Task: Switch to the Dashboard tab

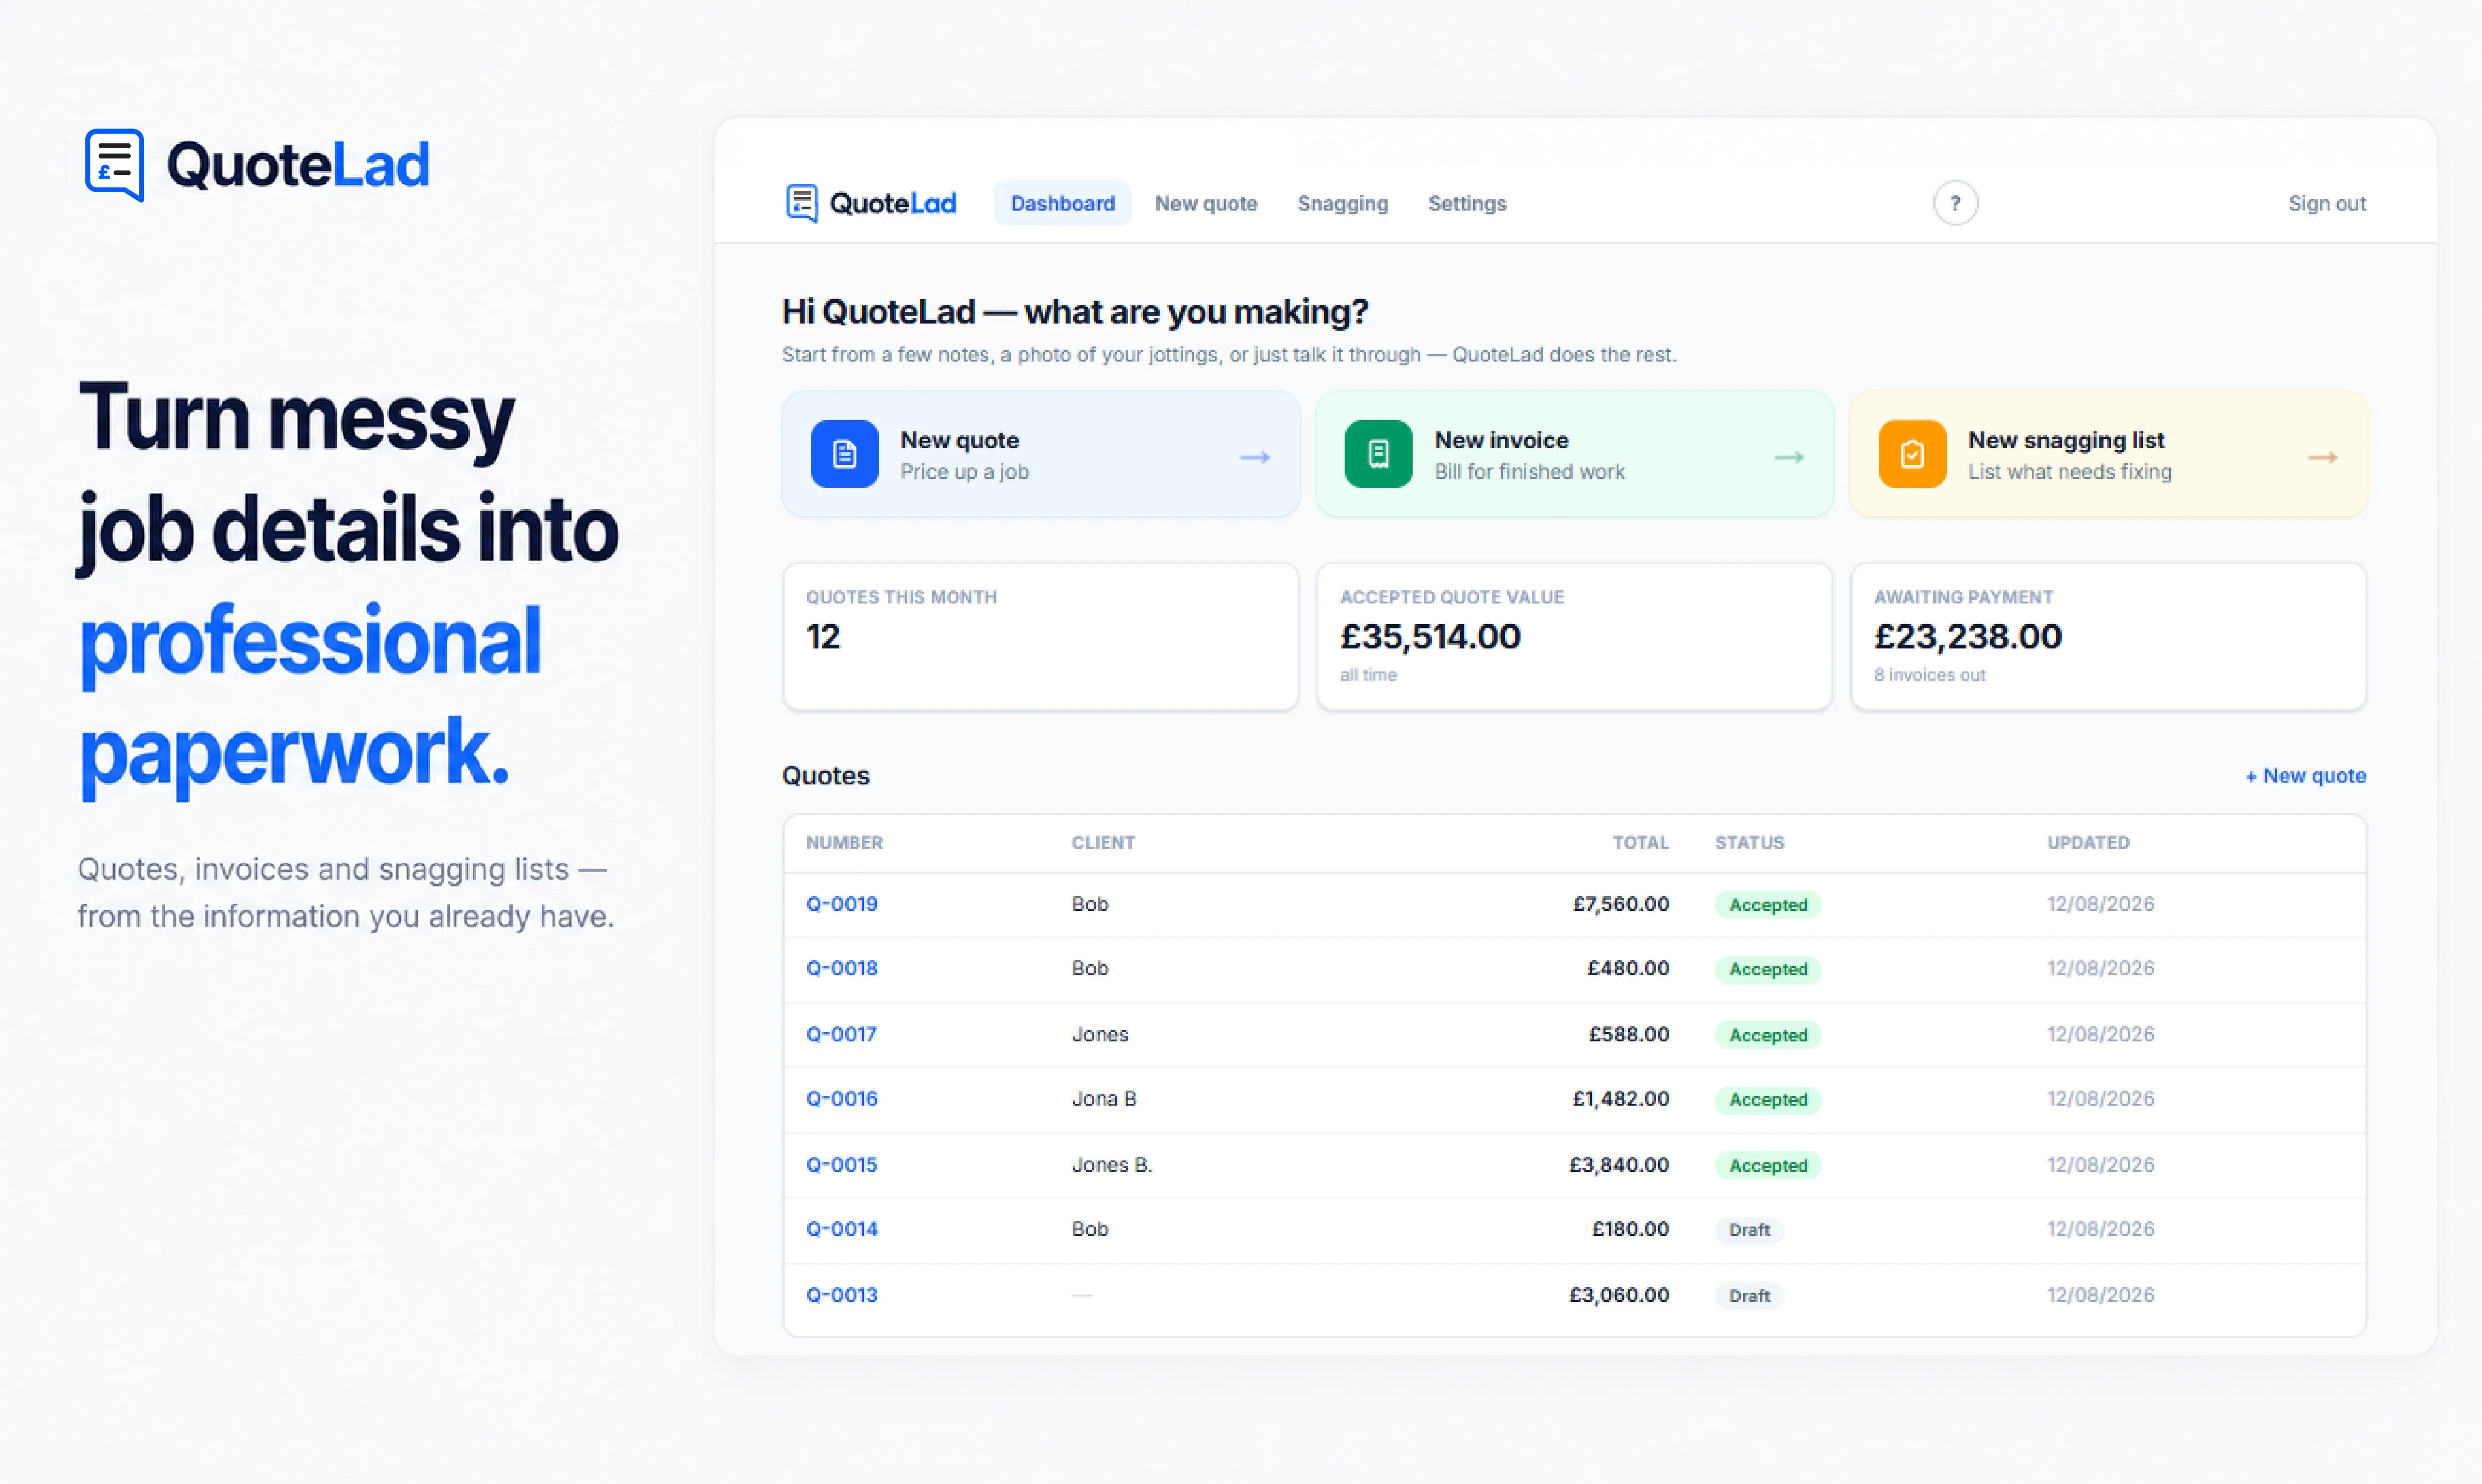Action: [x=1062, y=203]
